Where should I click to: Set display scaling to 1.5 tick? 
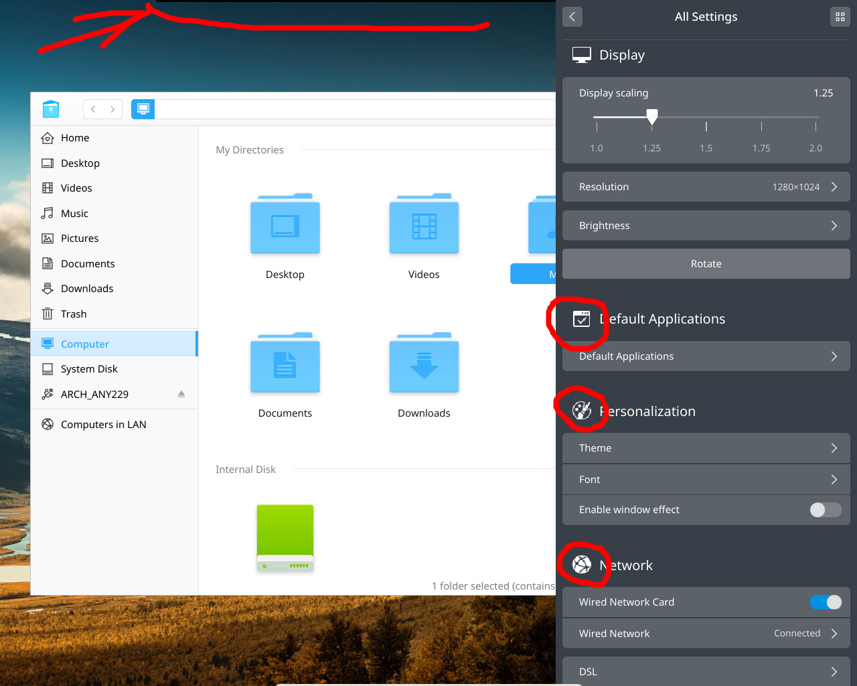pos(706,126)
